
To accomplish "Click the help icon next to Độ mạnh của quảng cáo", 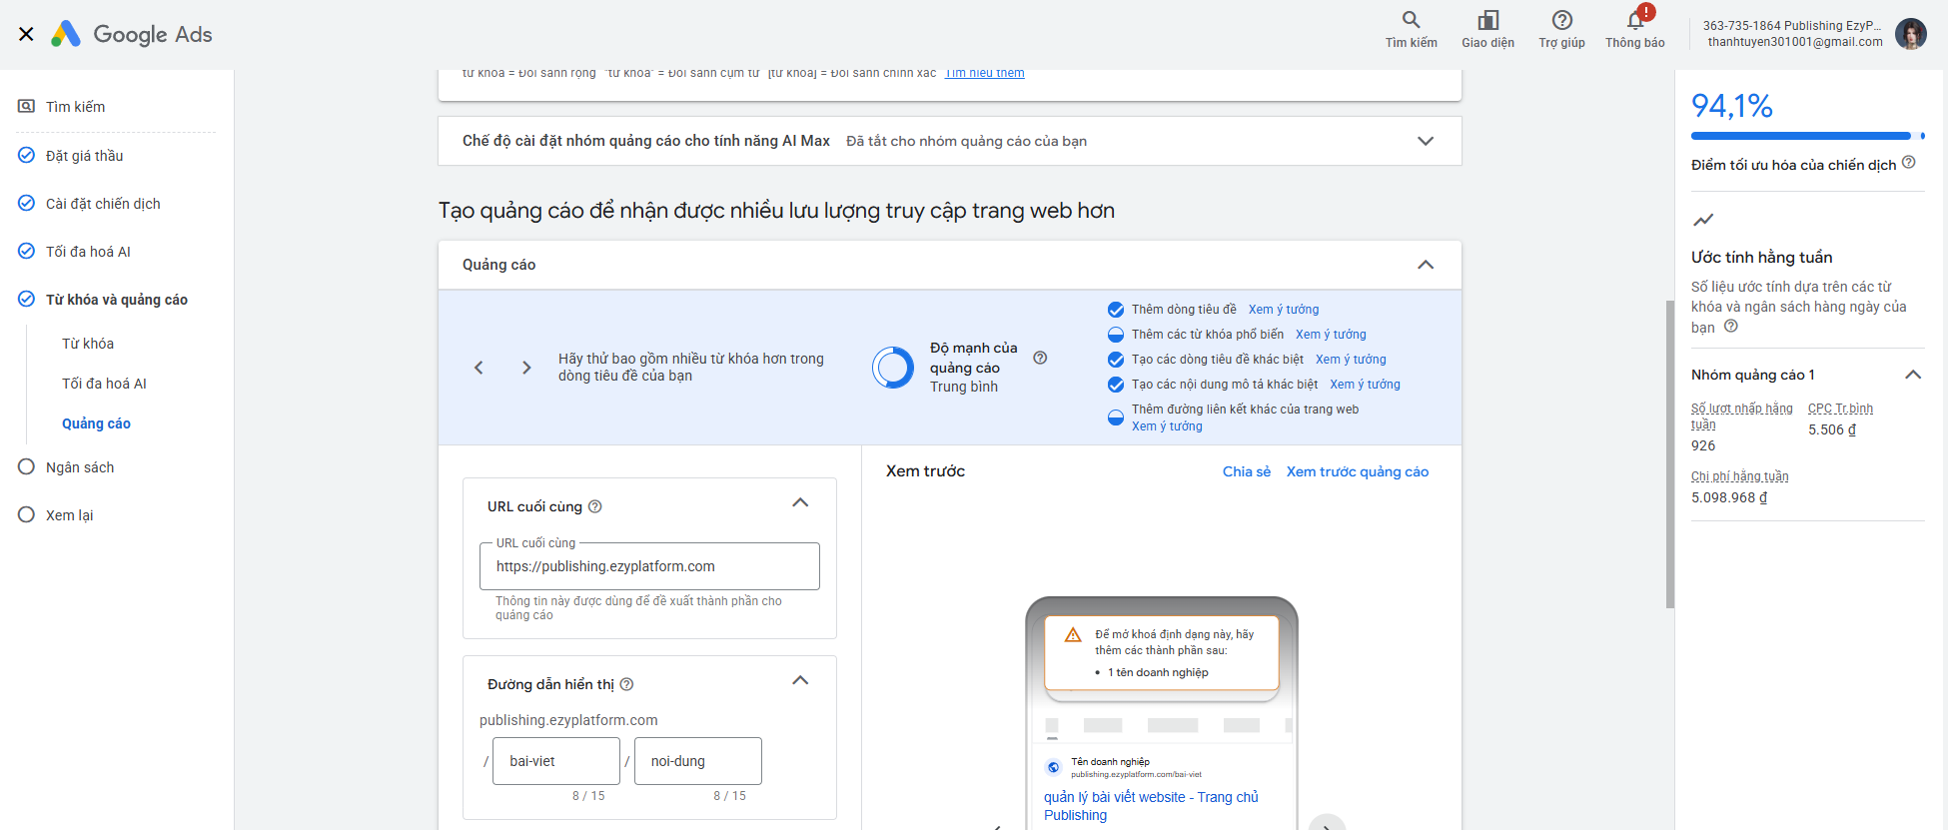I will [1040, 358].
